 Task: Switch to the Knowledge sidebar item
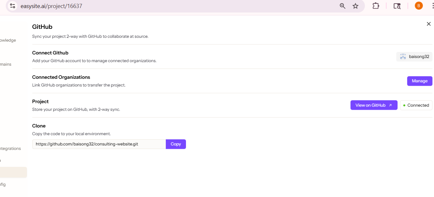(x=8, y=40)
